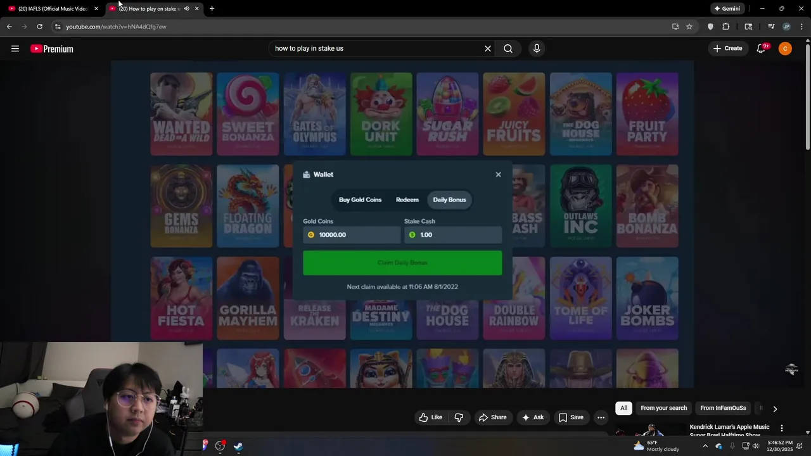Select the All recommendations chip
Screen dimensions: 811x456
coord(623,408)
